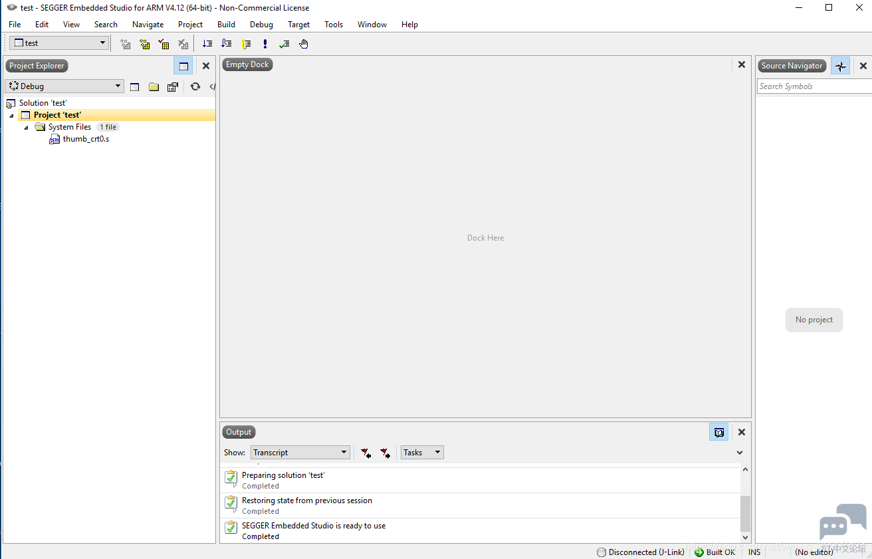Open the Transcript dropdown in Output
Image resolution: width=872 pixels, height=559 pixels.
(x=300, y=453)
